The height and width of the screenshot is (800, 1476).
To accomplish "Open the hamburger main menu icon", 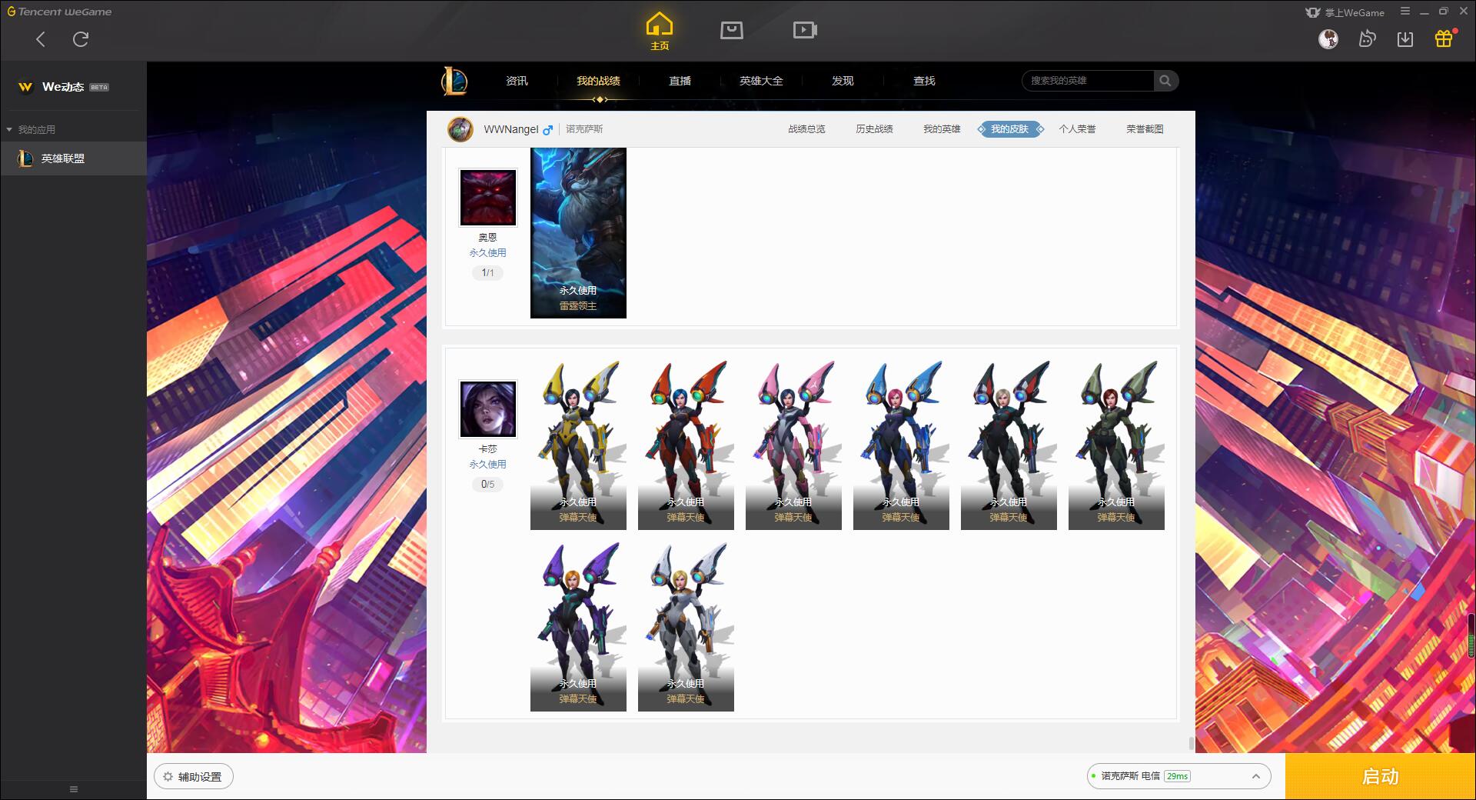I will pyautogui.click(x=1405, y=12).
